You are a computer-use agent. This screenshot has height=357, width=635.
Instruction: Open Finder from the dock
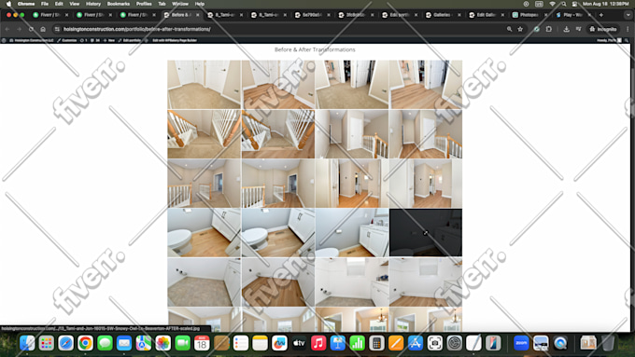click(x=27, y=343)
